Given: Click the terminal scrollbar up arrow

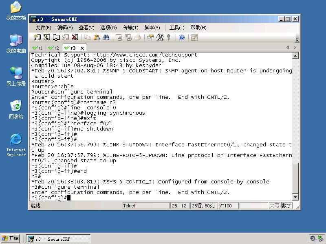Looking at the screenshot, I should tap(295, 56).
